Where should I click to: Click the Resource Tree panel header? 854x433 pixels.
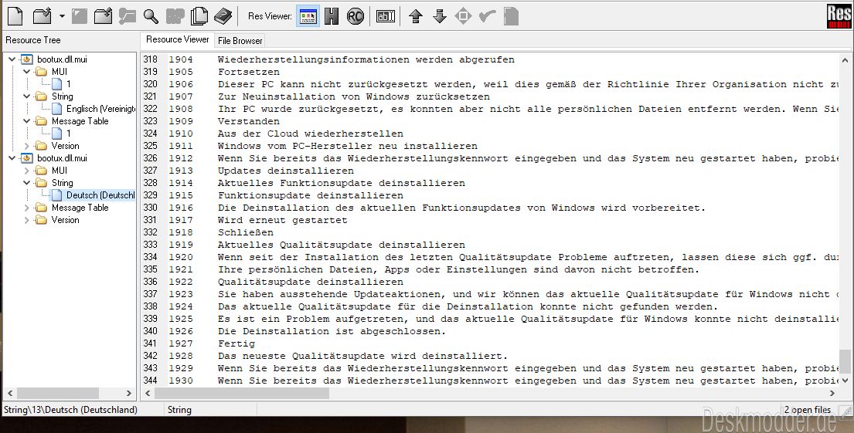point(32,39)
